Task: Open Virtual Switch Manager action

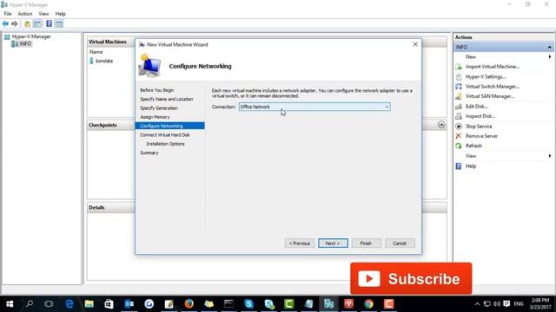Action: pos(493,87)
